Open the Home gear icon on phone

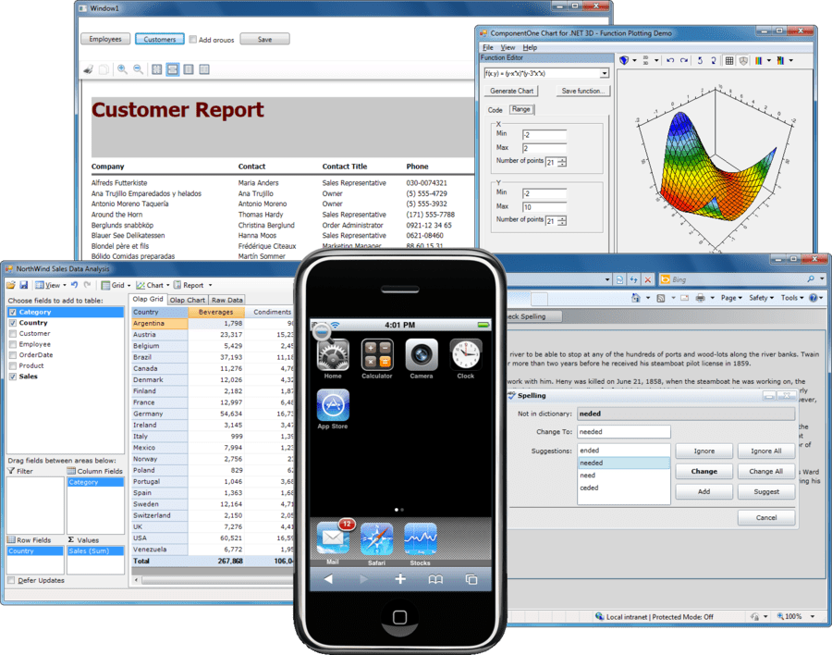click(333, 354)
